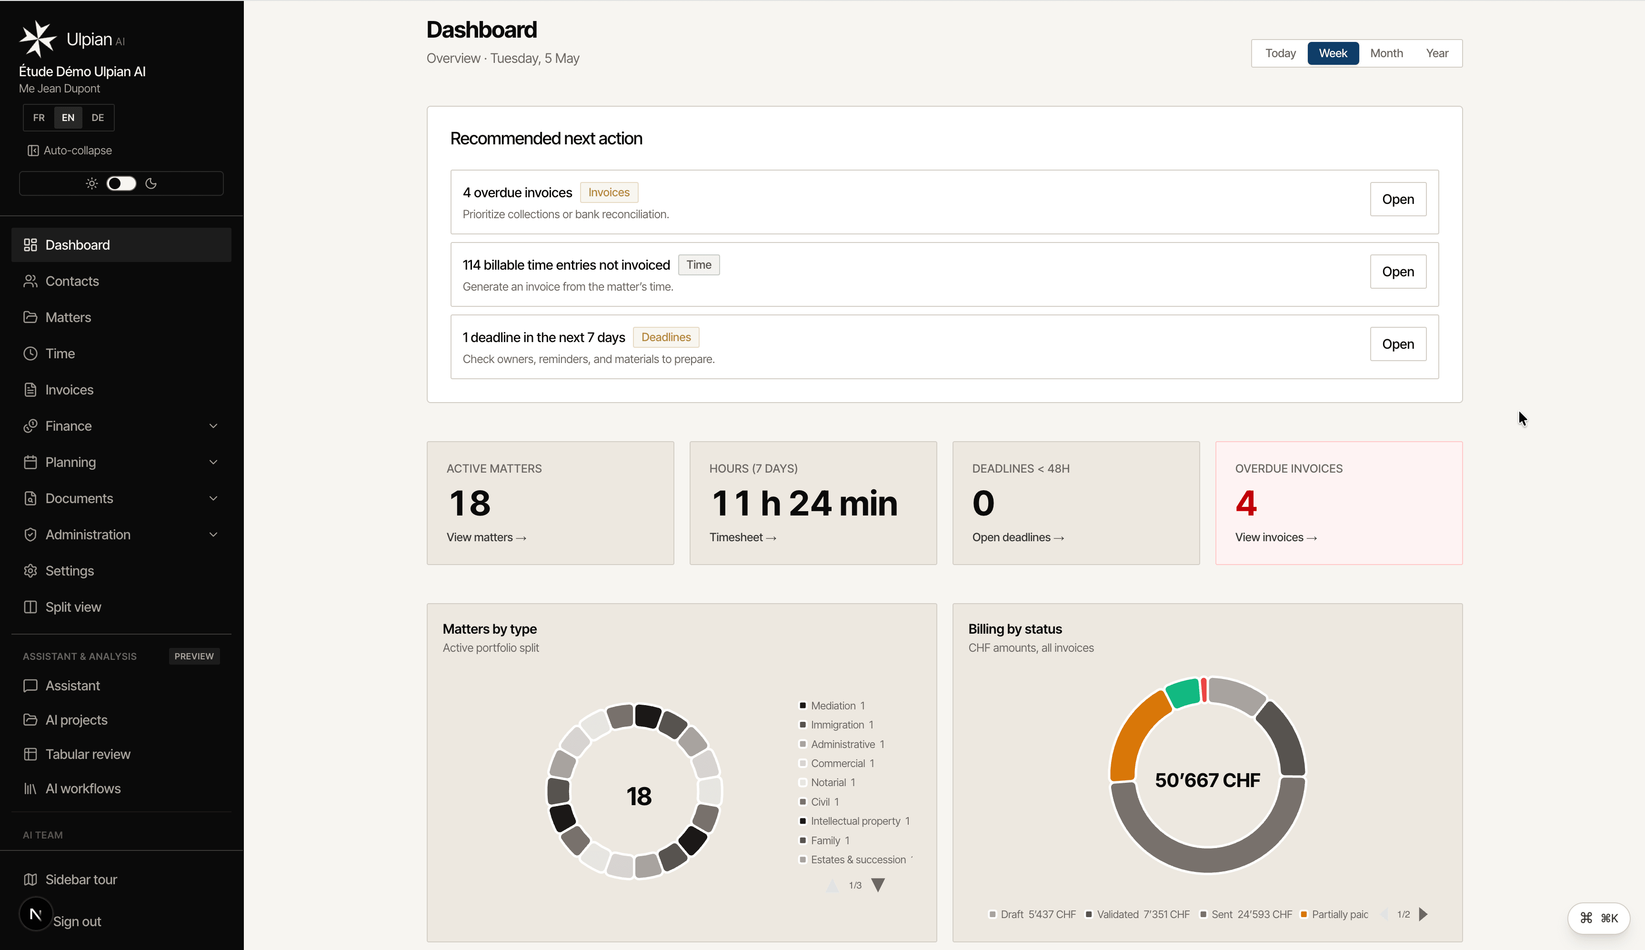Click the Tabular review table icon
The image size is (1645, 950).
pyautogui.click(x=30, y=754)
